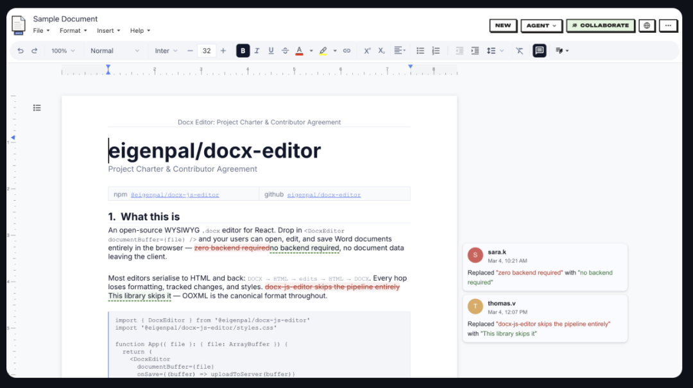Viewport: 693px width, 388px height.
Task: Open the Inter font family dropdown
Action: 166,51
